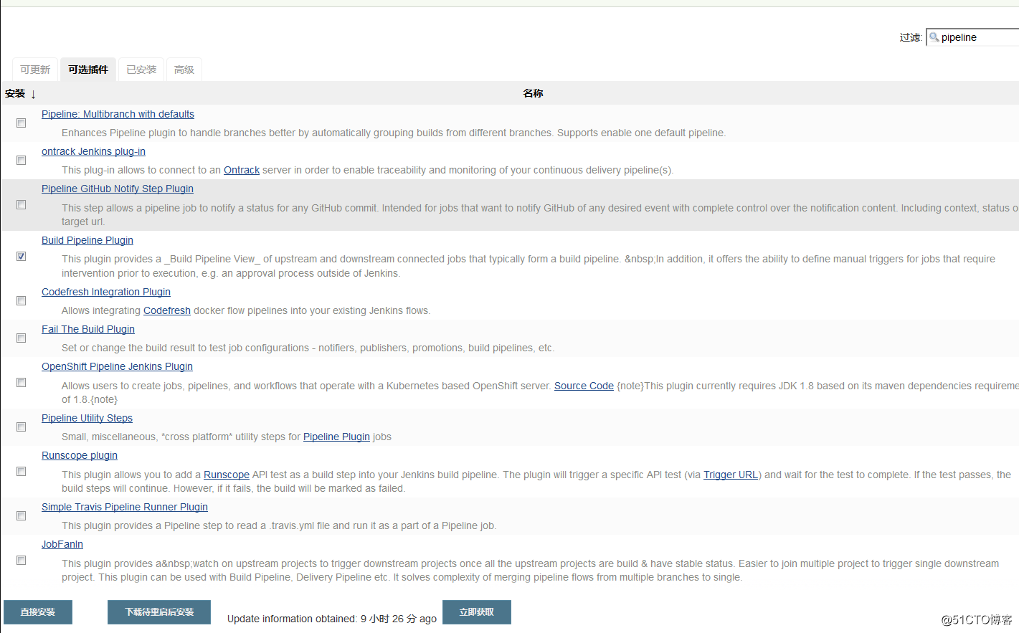Follow the Trigger URL link
This screenshot has height=633, width=1019.
[731, 475]
